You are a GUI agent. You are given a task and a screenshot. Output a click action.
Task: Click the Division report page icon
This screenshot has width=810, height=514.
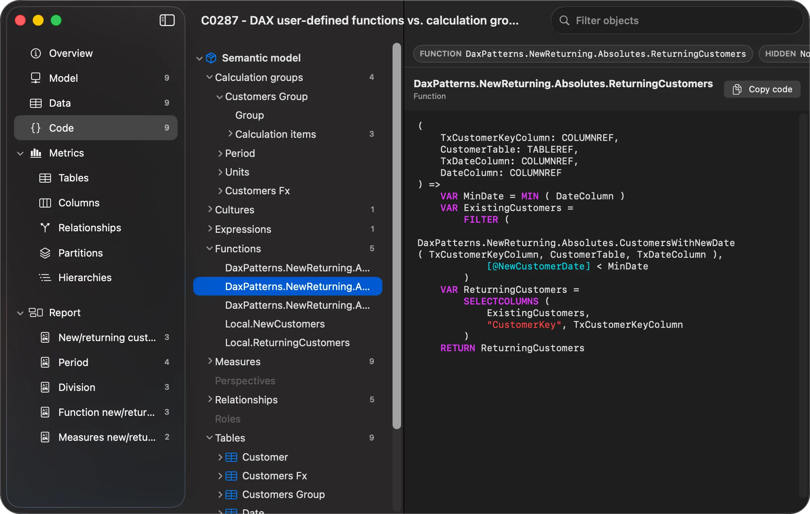coord(45,387)
